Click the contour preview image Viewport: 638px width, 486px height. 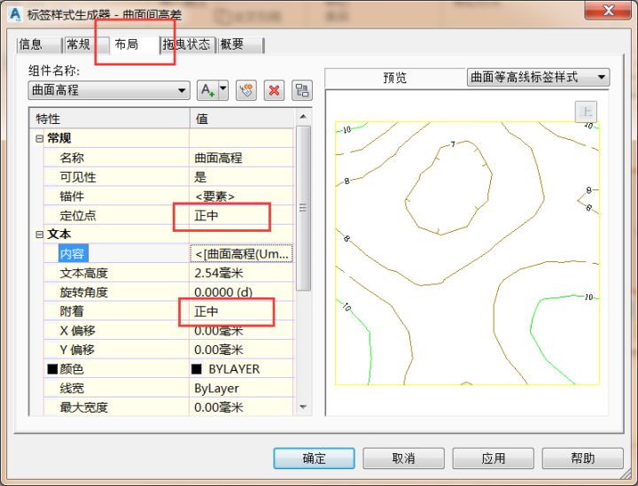pyautogui.click(x=467, y=253)
